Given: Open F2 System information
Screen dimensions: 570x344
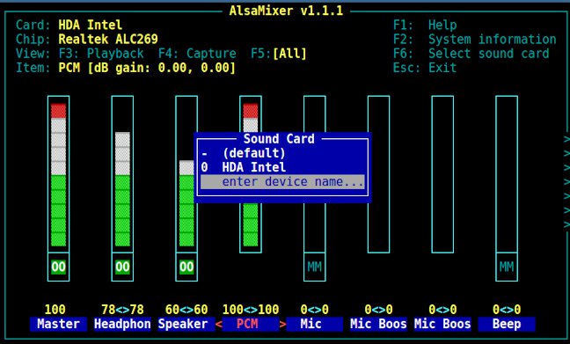Looking at the screenshot, I should click(474, 40).
